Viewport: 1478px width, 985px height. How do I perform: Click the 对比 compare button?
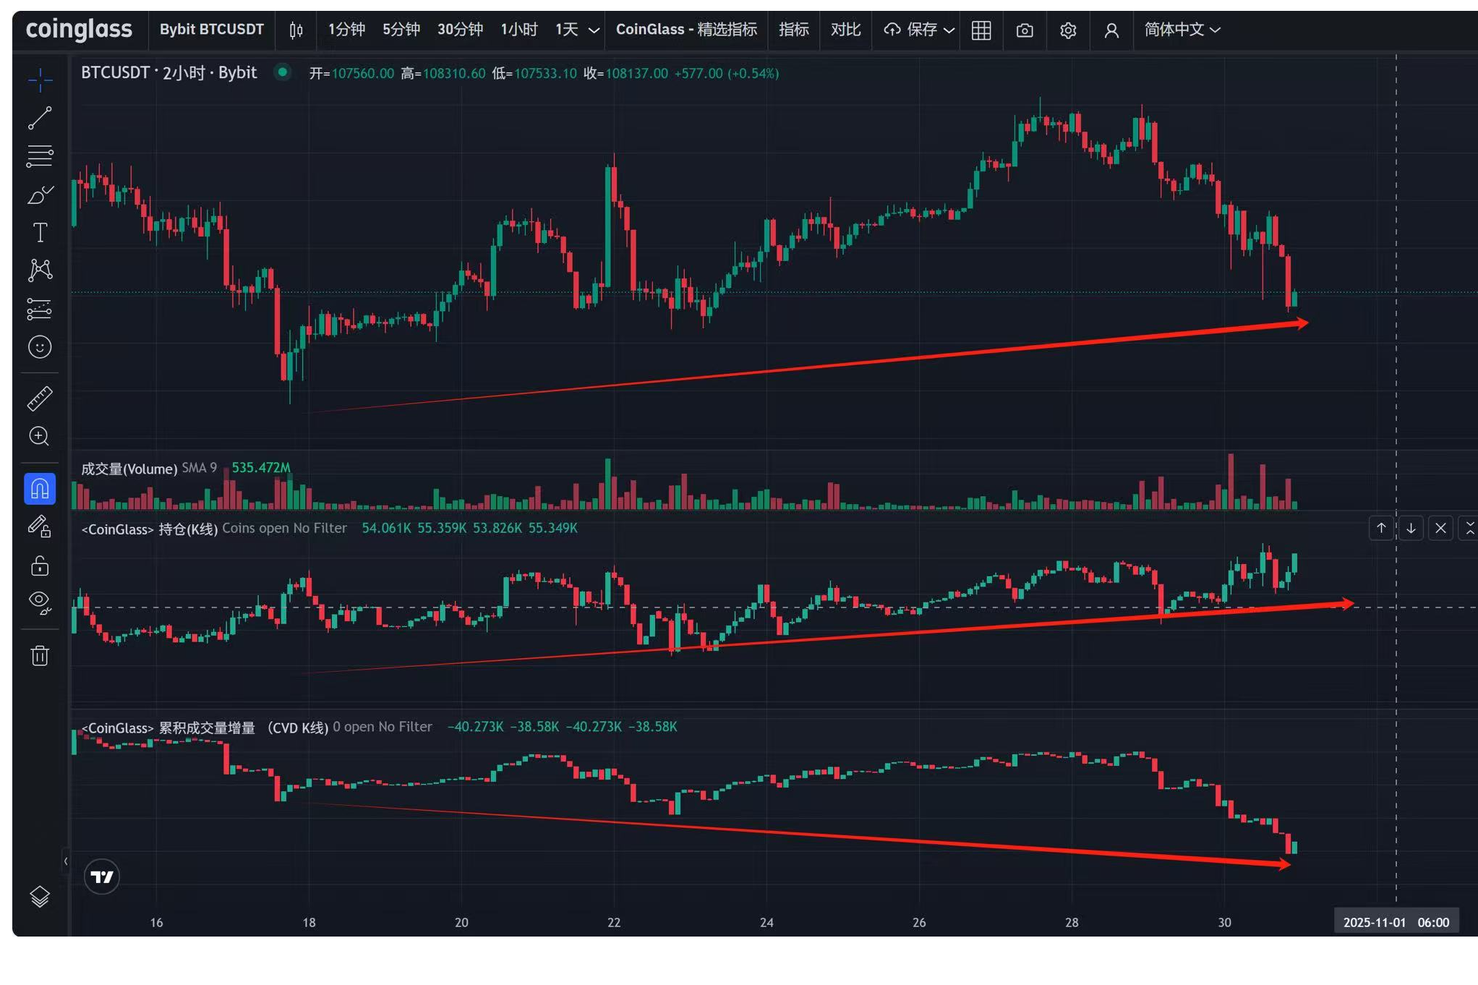pyautogui.click(x=845, y=30)
